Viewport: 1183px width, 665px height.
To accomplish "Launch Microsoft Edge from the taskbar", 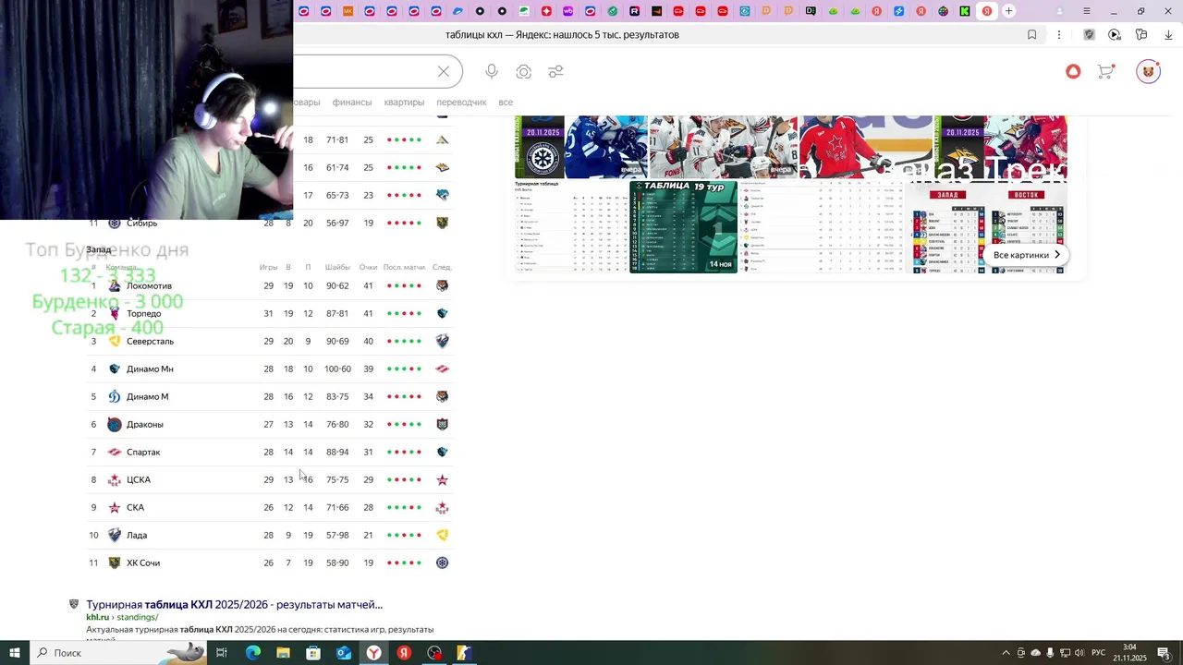I will pos(252,653).
